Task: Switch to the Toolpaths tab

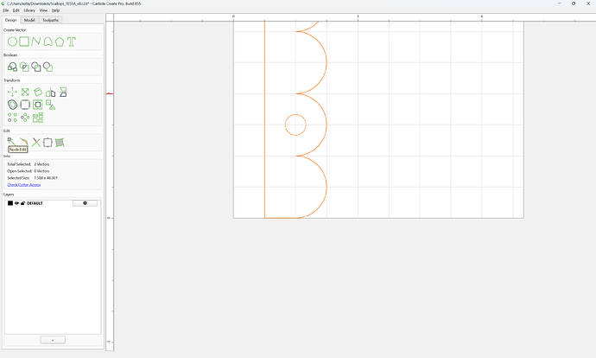Action: pos(50,20)
